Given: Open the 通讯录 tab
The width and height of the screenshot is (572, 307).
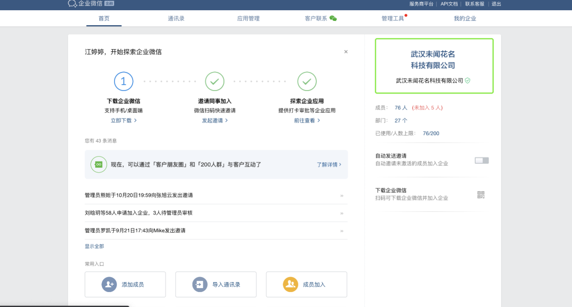Looking at the screenshot, I should coord(176,18).
